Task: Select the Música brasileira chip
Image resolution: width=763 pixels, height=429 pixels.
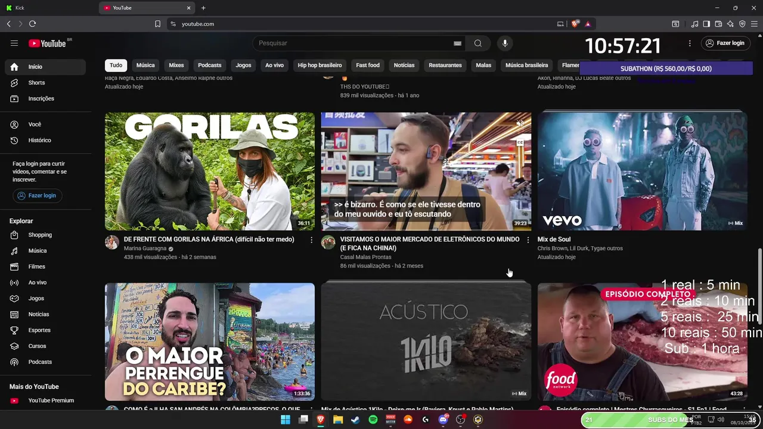Action: [x=526, y=65]
